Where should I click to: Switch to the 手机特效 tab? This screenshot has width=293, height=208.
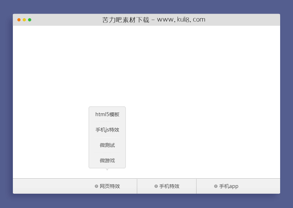pos(167,186)
